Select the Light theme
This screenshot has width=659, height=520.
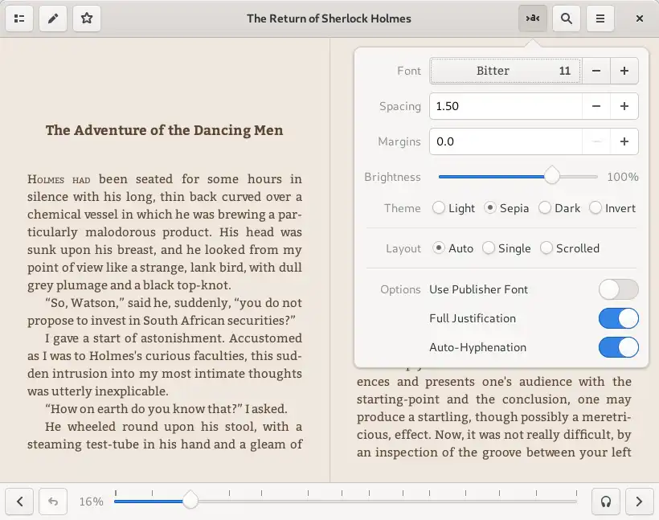(x=453, y=208)
